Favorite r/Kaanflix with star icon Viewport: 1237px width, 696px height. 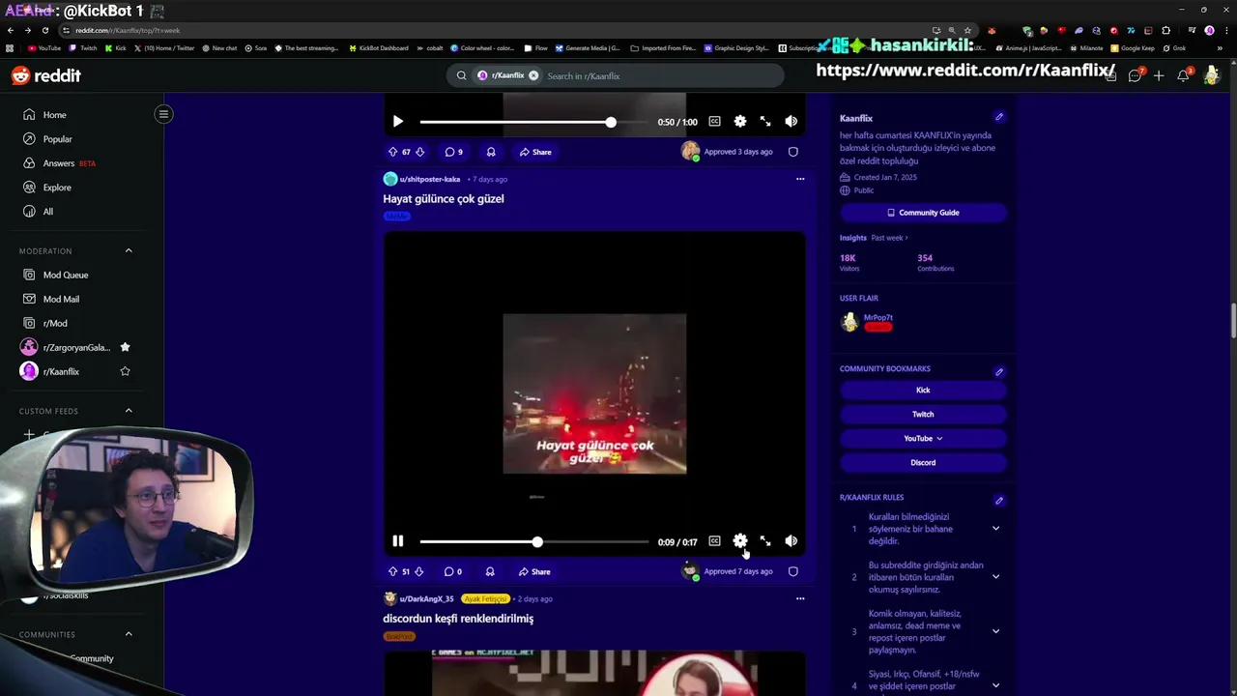[125, 371]
